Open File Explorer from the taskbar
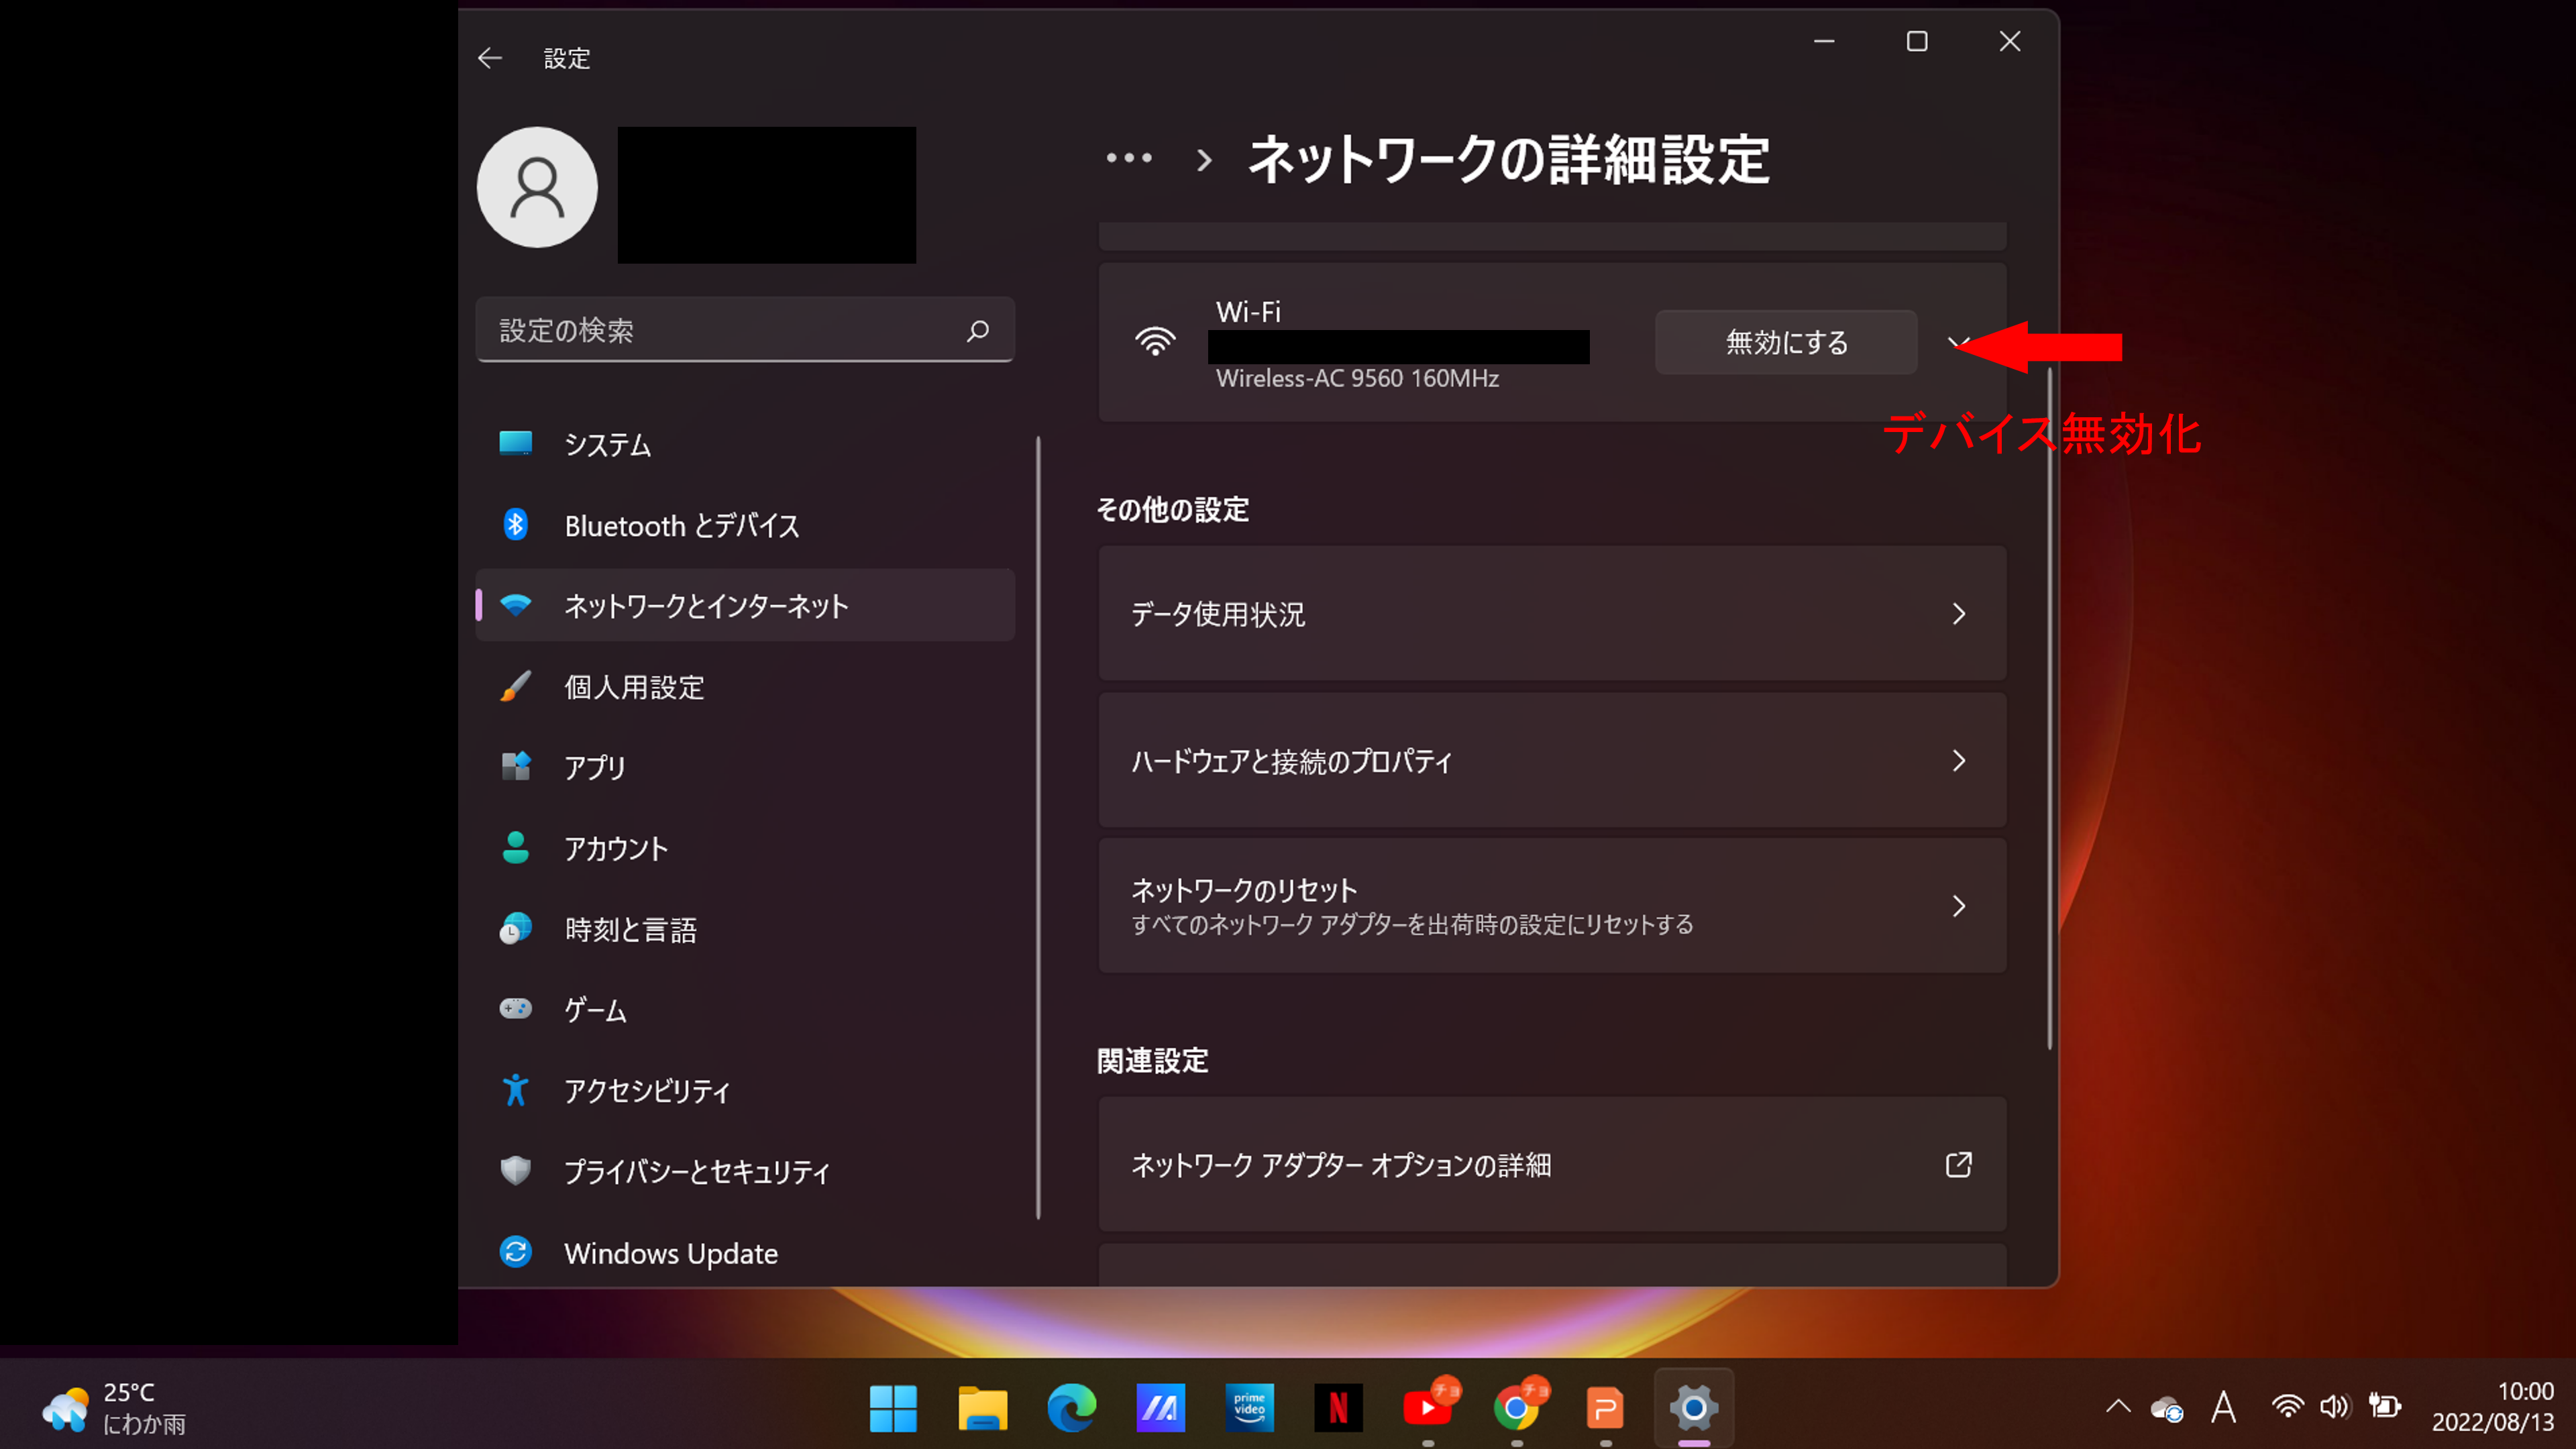2576x1449 pixels. pyautogui.click(x=982, y=1407)
